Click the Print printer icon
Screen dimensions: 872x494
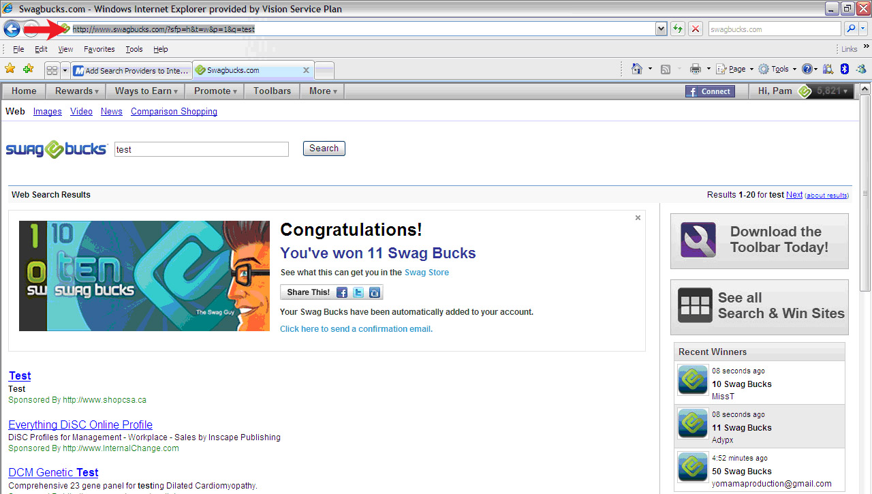[696, 69]
